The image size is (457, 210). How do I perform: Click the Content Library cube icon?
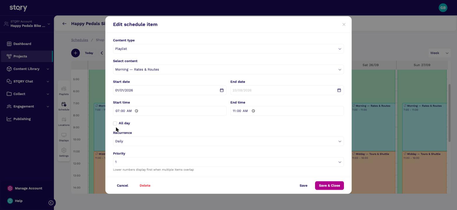click(x=9, y=69)
